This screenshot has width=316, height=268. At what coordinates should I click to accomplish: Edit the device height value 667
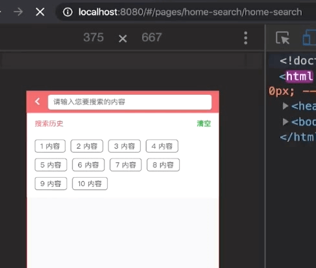coord(152,37)
